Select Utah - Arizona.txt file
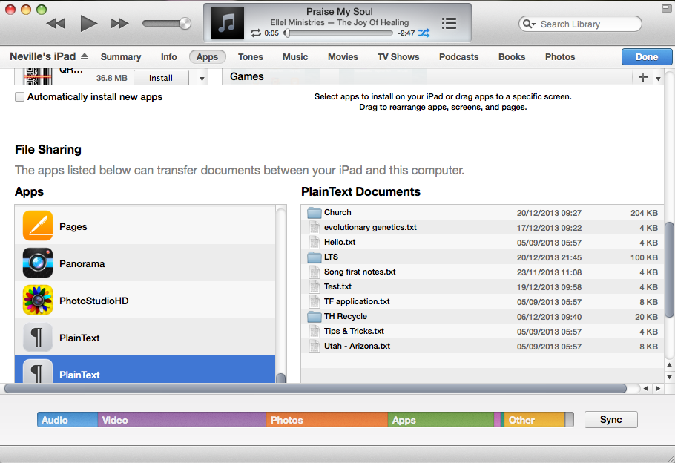Image resolution: width=675 pixels, height=463 pixels. [483, 347]
